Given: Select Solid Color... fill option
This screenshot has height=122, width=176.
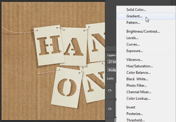Looking at the screenshot, I should coord(136,10).
